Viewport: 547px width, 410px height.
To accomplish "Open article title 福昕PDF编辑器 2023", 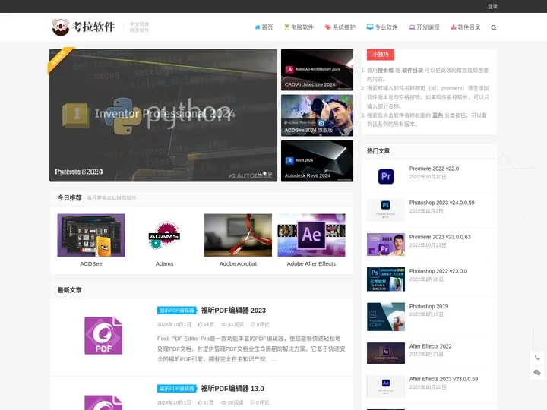I will (233, 311).
